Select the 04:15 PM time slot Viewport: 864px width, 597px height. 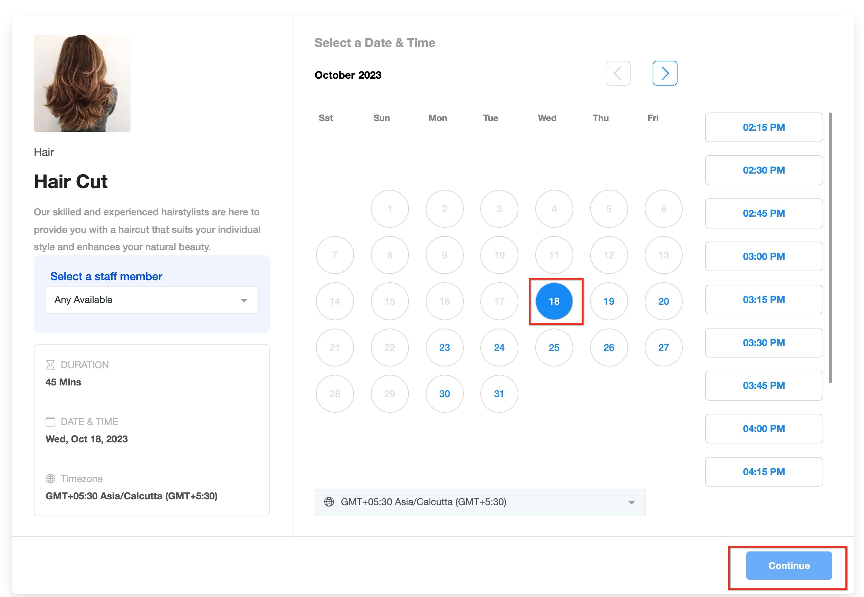tap(764, 472)
